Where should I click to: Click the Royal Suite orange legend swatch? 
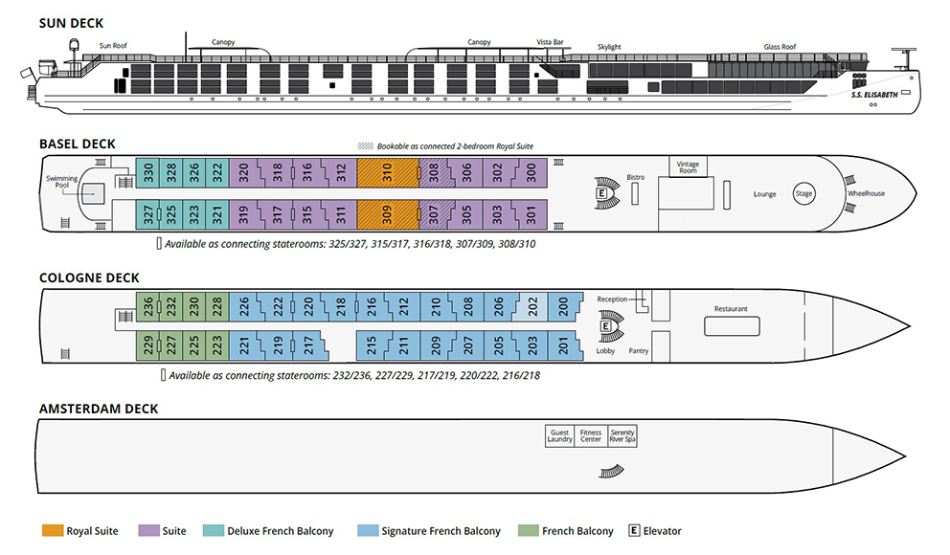click(52, 531)
